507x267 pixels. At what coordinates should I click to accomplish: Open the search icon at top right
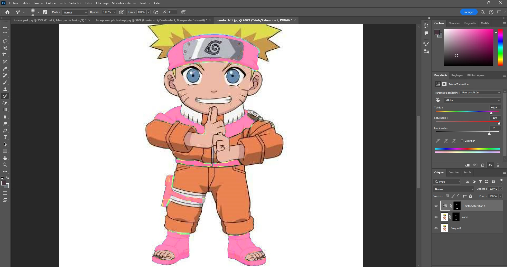click(483, 12)
